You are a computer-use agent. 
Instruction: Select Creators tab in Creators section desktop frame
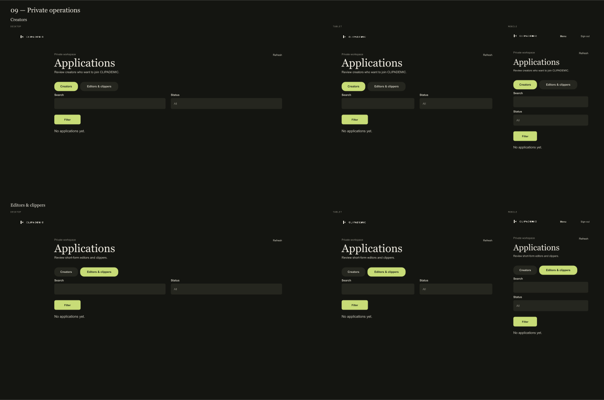pos(66,86)
